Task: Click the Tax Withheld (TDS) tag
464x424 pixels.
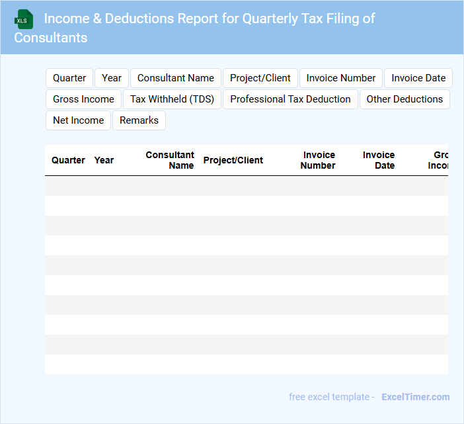Action: 172,99
